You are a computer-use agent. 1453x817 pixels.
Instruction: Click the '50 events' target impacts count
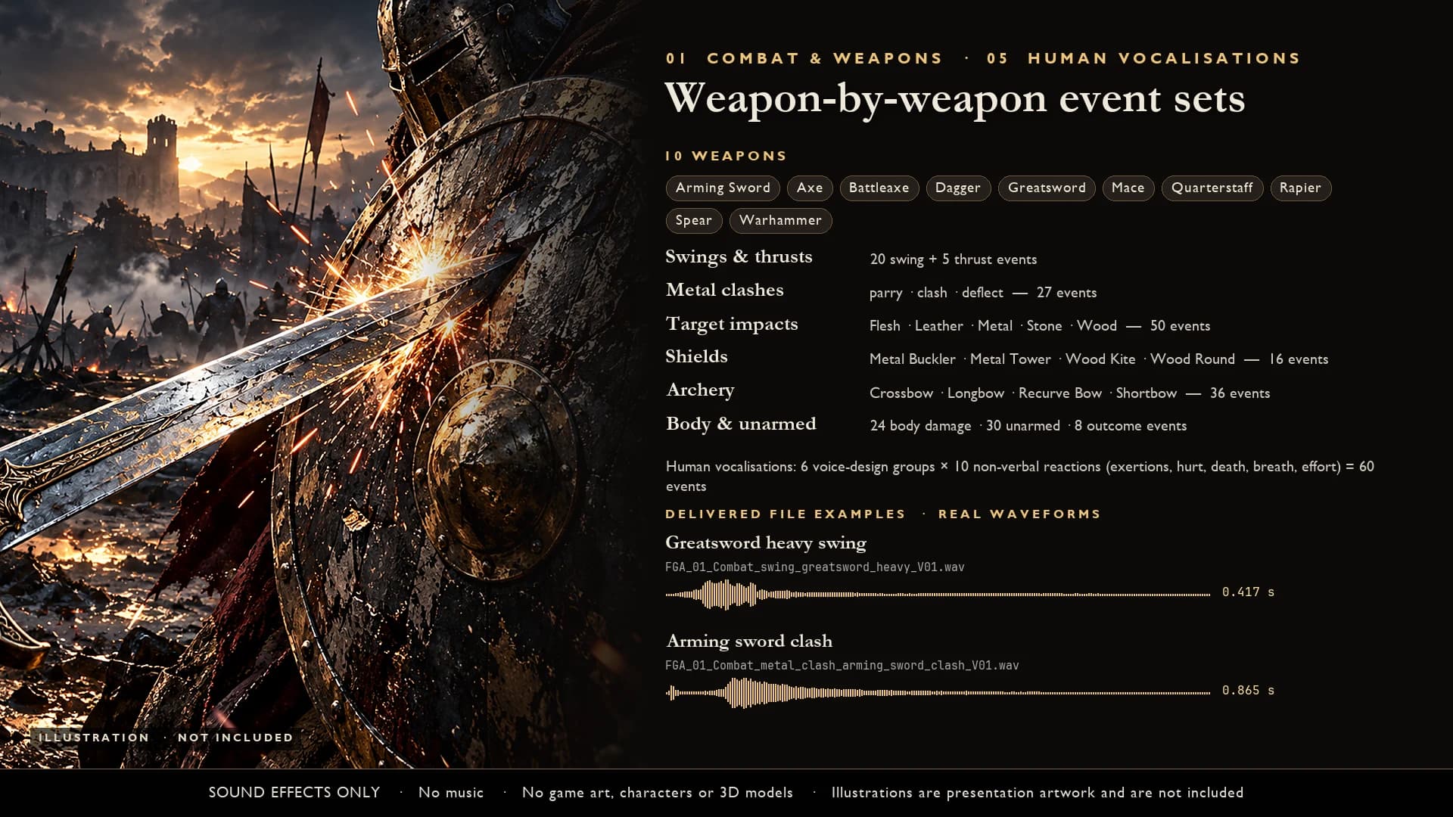click(x=1180, y=326)
